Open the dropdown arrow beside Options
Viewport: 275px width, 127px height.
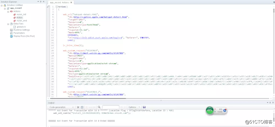[x=139, y=107]
